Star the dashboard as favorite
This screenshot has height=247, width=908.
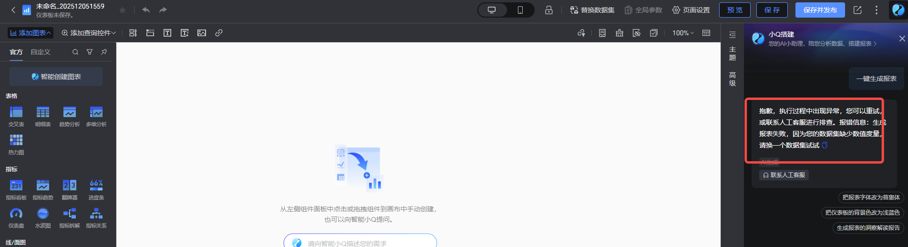point(123,10)
